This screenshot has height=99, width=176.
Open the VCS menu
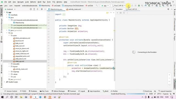(x=54, y=2)
